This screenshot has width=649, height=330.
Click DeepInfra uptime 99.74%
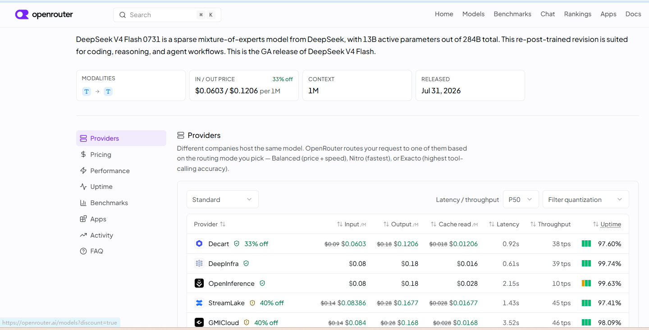coord(609,264)
